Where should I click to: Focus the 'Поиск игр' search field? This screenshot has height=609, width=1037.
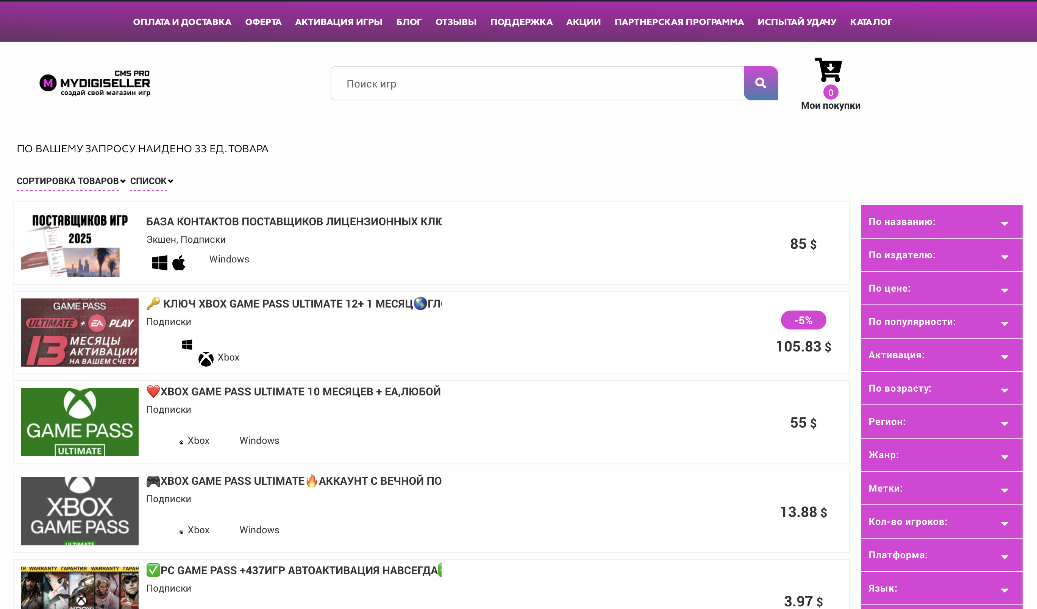pos(537,84)
